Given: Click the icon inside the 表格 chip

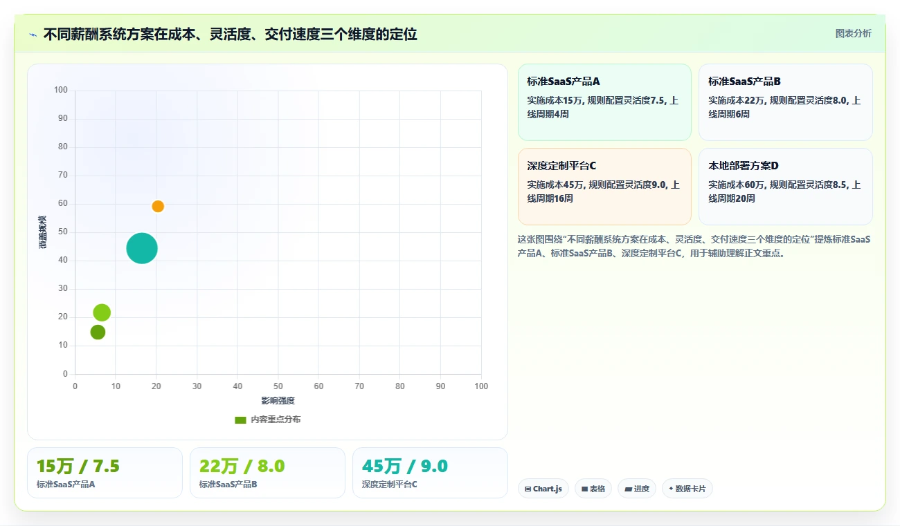Looking at the screenshot, I should pos(585,489).
